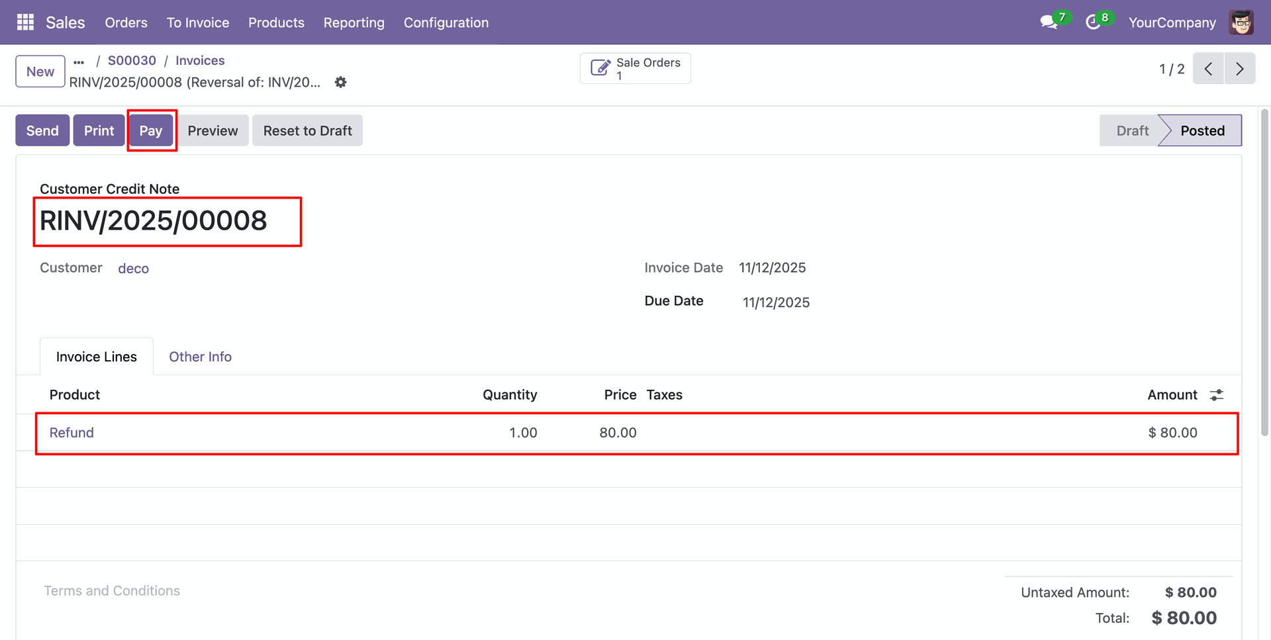The width and height of the screenshot is (1271, 640).
Task: Click the Draft status stage
Action: (1132, 130)
